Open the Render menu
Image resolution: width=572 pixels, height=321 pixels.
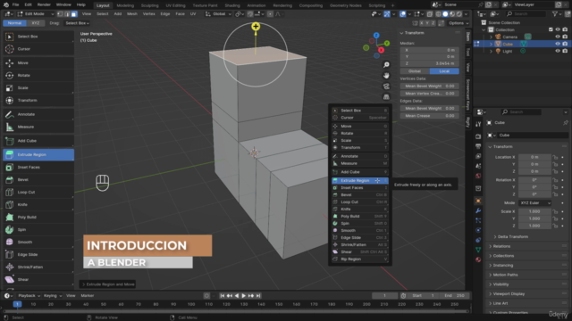click(x=44, y=4)
